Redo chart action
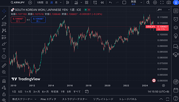179x102 pixels. pyautogui.click(x=117, y=2)
